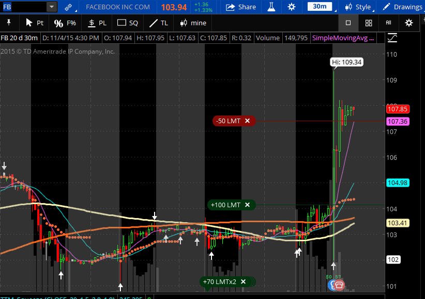The height and width of the screenshot is (299, 425).
Task: Click the Share button
Action: [241, 7]
